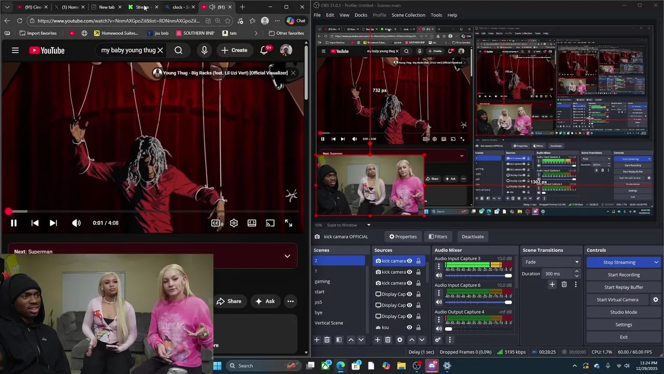Hide the selected kick camara source
The width and height of the screenshot is (664, 374).
pos(409,261)
